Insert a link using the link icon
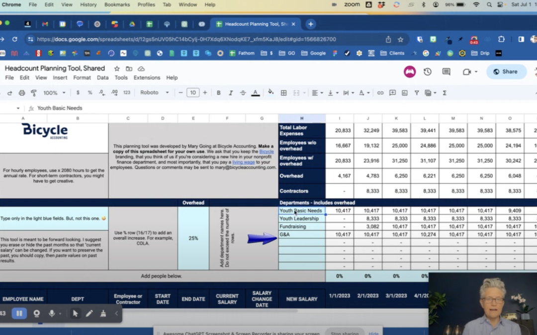Viewport: 537px width, 335px height. pos(380,93)
